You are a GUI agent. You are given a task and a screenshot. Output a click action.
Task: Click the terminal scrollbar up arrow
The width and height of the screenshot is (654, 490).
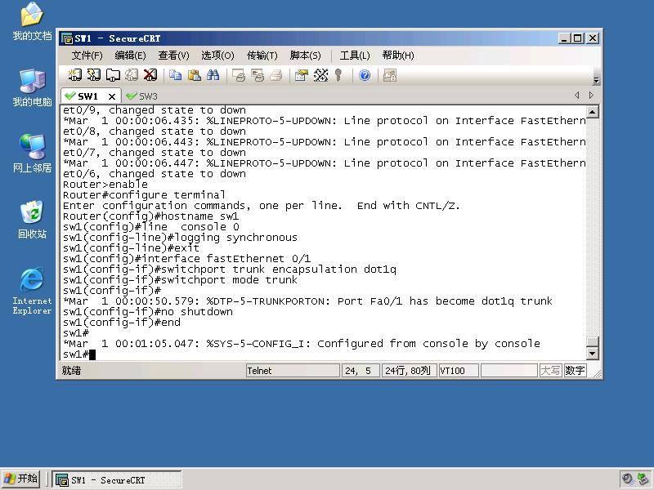(592, 112)
